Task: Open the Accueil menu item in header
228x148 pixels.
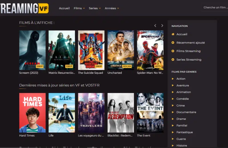Action: (64, 8)
